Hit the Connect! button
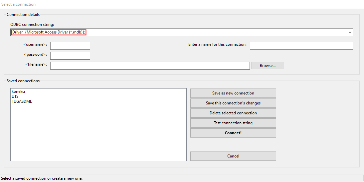The height and width of the screenshot is (182, 364). coord(233,133)
